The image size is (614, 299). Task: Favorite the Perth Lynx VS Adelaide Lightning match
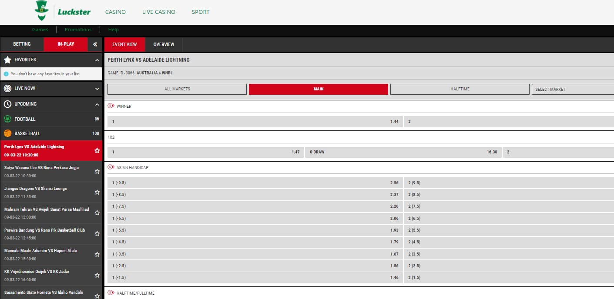point(97,150)
